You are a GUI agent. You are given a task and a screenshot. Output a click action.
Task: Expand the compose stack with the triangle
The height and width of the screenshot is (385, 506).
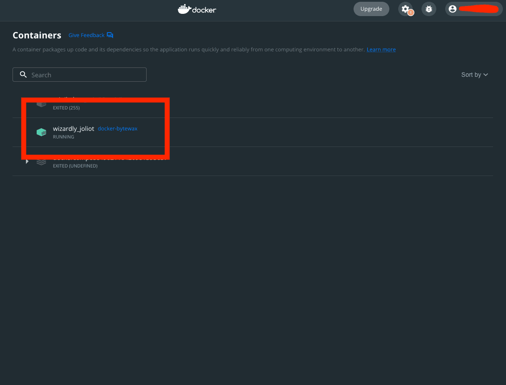click(x=27, y=161)
